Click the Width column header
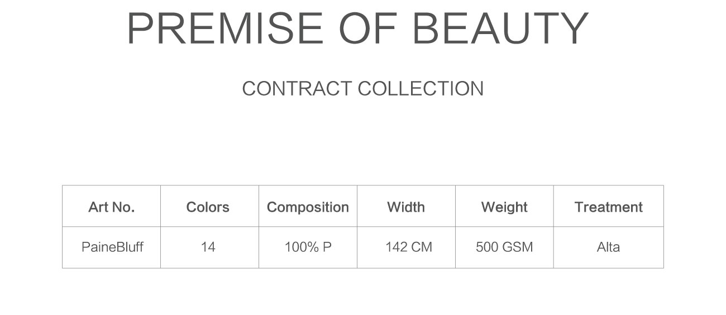This screenshot has height=315, width=726. (x=406, y=207)
